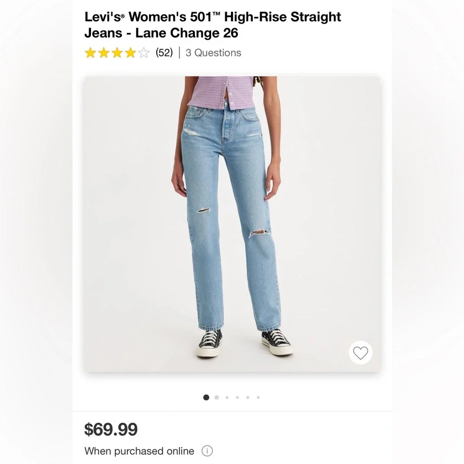464x464 pixels.
Task: Select the fourth star of the rating
Action: tap(129, 53)
